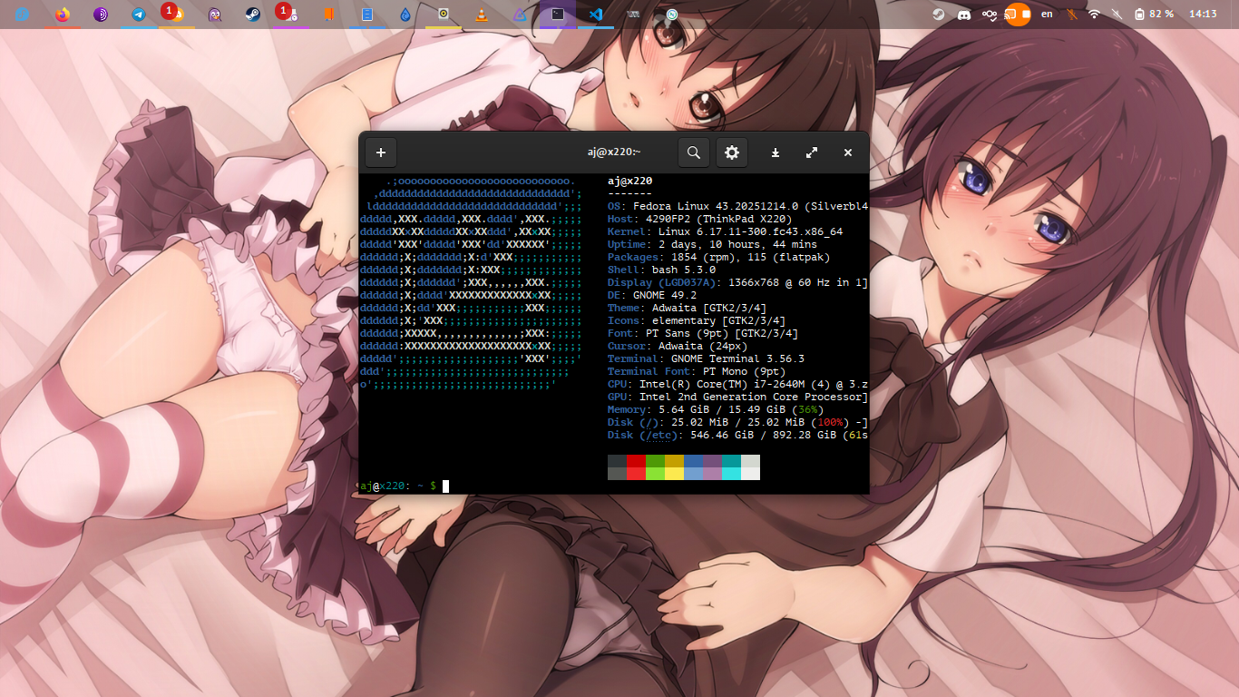Click the 'Theme: Adwaita [GTK2/3/4]' line
This screenshot has height=697, width=1239.
tap(687, 308)
